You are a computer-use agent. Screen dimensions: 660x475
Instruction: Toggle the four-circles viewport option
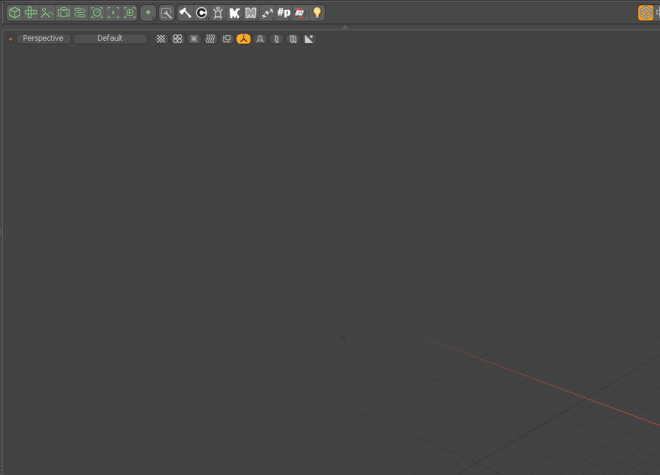tap(178, 39)
